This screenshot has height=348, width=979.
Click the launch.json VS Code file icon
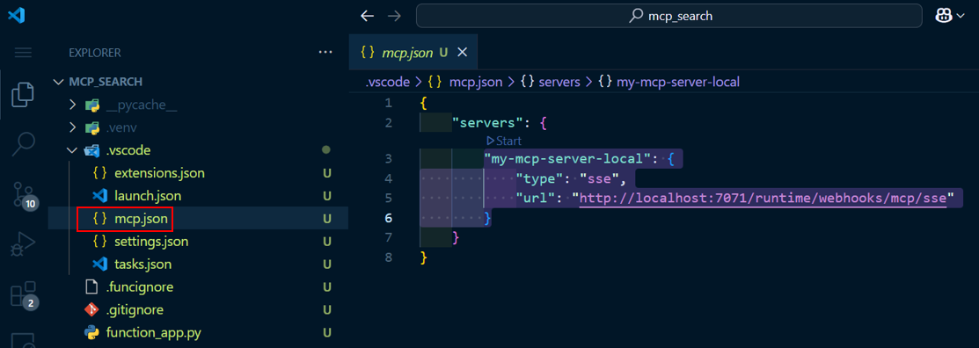[x=99, y=196]
